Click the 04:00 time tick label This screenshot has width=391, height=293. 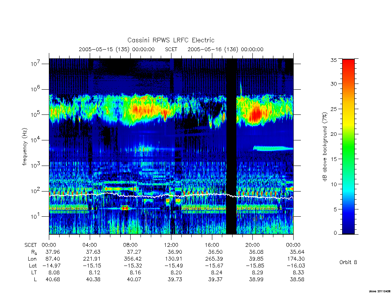90,245
